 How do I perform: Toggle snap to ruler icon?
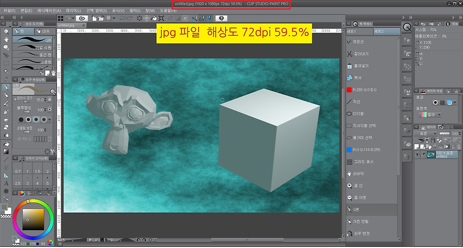click(x=194, y=18)
